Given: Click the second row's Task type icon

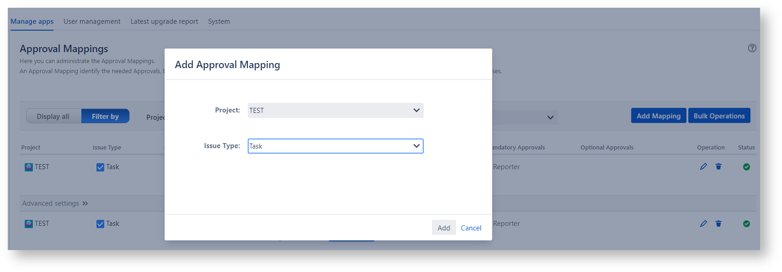Looking at the screenshot, I should (100, 224).
